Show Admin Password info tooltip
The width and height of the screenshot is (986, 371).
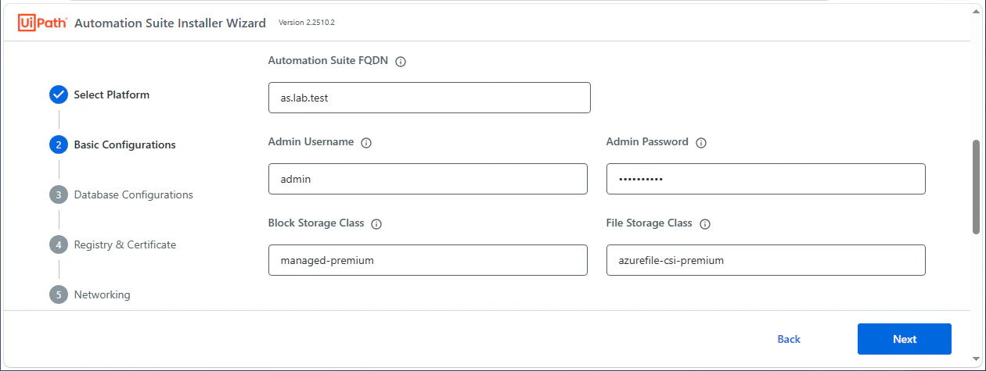click(x=701, y=143)
